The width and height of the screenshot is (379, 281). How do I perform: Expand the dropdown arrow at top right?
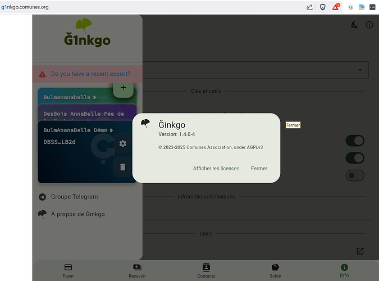(359, 70)
